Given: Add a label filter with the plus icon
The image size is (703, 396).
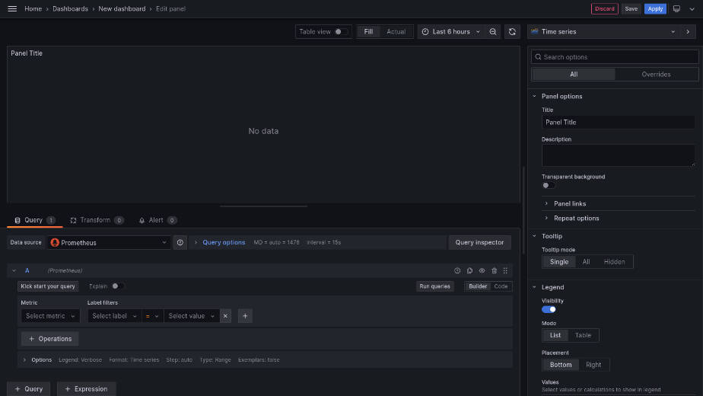Looking at the screenshot, I should point(245,316).
